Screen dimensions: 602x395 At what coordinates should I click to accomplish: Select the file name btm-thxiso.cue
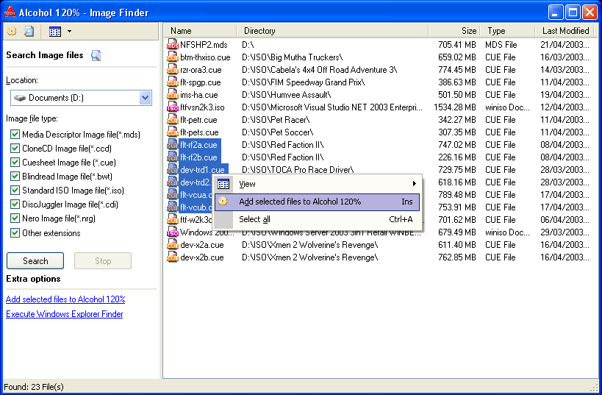[205, 57]
